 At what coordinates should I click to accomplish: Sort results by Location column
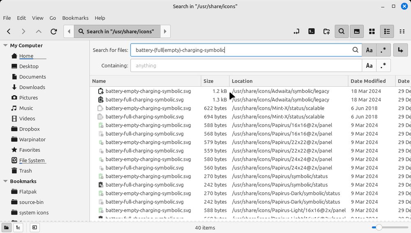[289, 81]
